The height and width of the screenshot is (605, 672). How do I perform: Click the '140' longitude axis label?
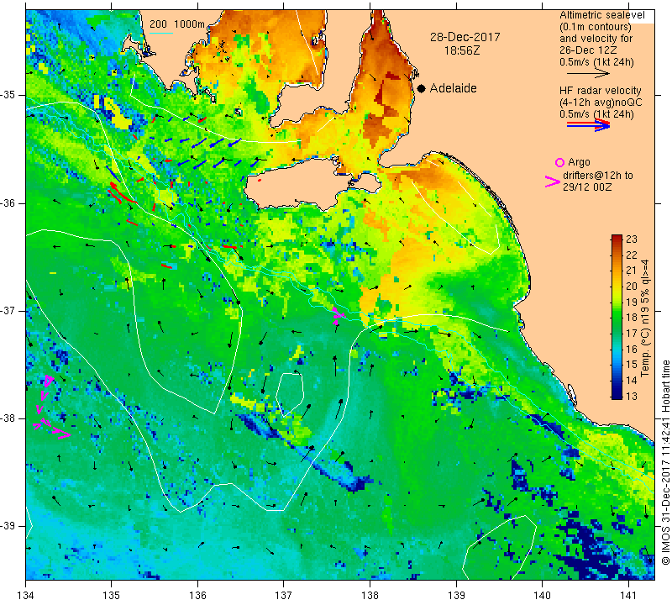[542, 595]
